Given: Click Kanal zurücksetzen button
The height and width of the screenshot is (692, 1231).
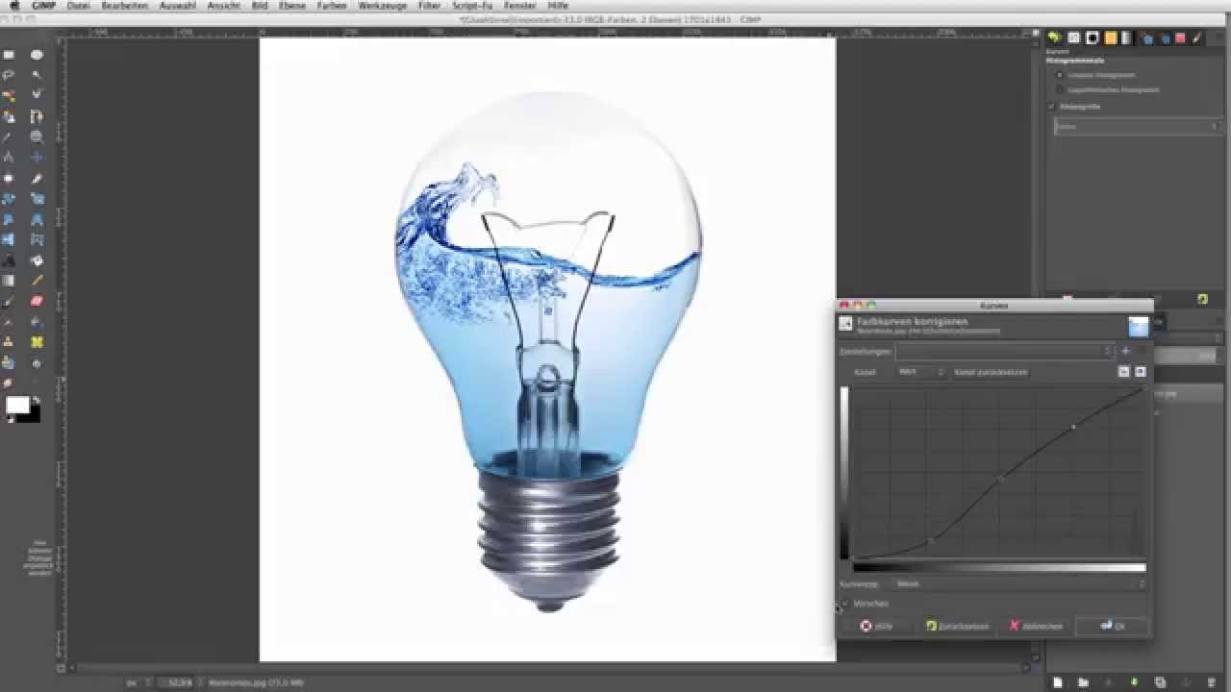Looking at the screenshot, I should (991, 372).
